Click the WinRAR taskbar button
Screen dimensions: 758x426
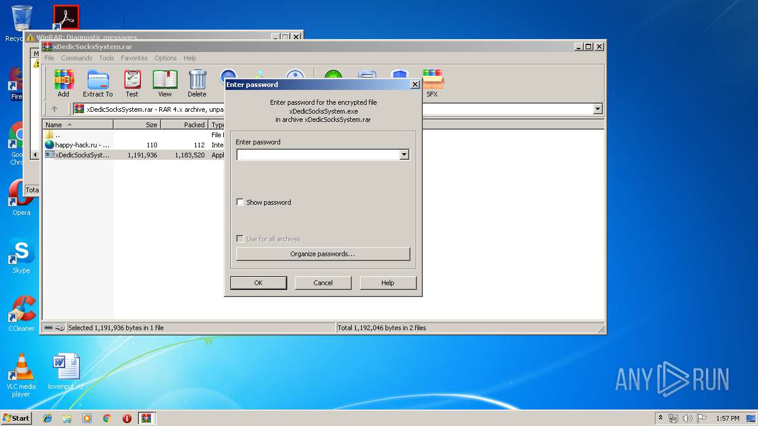(x=147, y=418)
